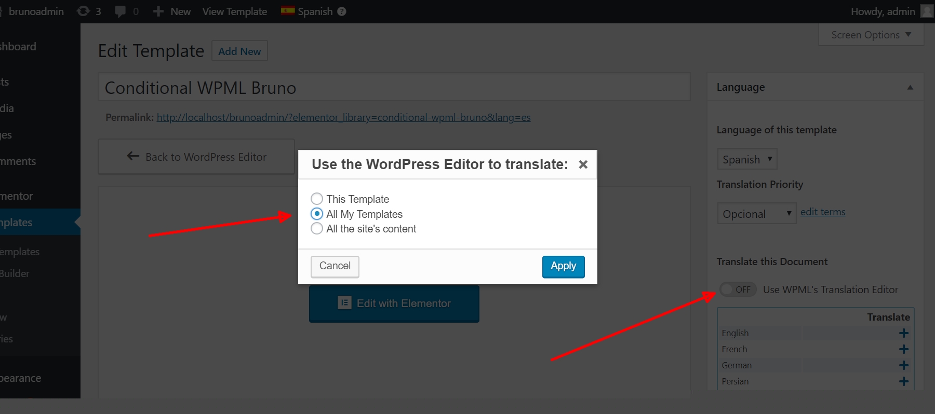The width and height of the screenshot is (935, 414).
Task: Add Persian translation with plus icon
Action: click(x=904, y=381)
